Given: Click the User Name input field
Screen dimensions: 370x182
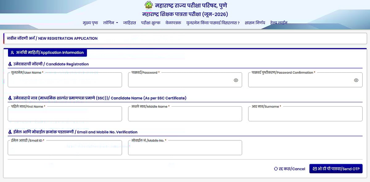Looking at the screenshot, I should pos(65,80).
